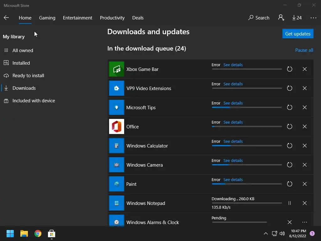Image resolution: width=321 pixels, height=241 pixels.
Task: Remove Windows Camera from queue
Action: click(305, 165)
